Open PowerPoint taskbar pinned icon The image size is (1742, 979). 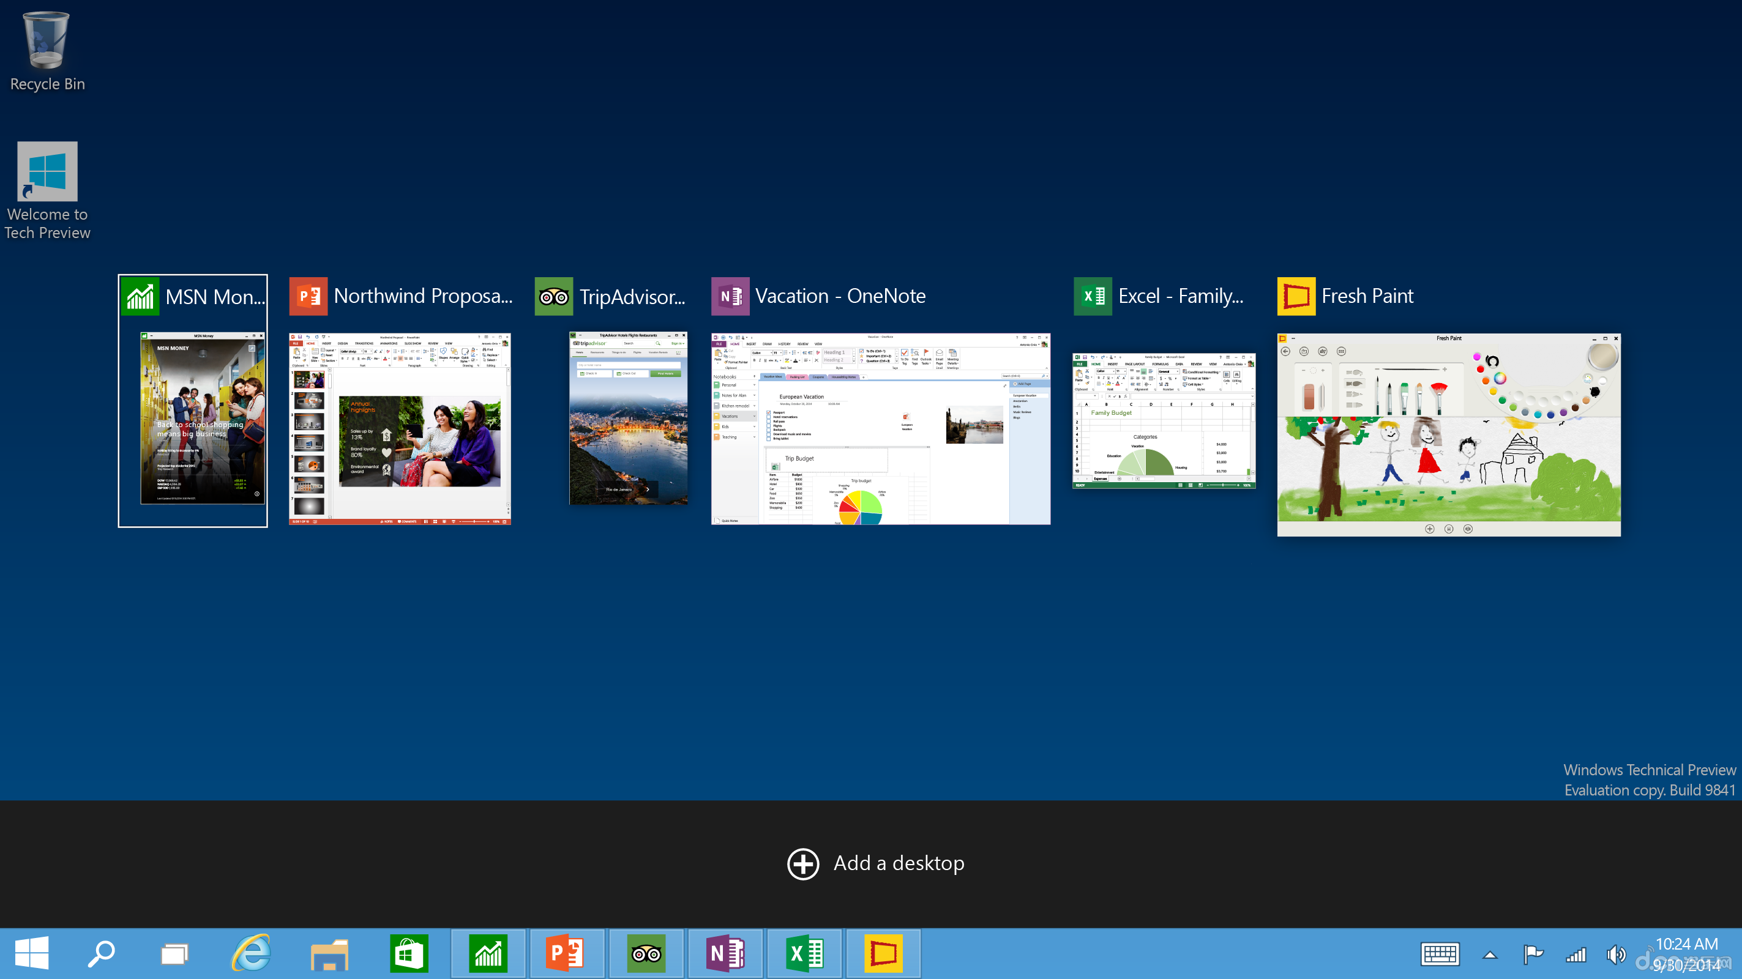point(567,953)
